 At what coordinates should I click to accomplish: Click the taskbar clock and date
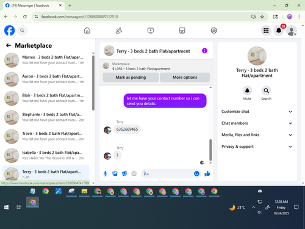281,208
